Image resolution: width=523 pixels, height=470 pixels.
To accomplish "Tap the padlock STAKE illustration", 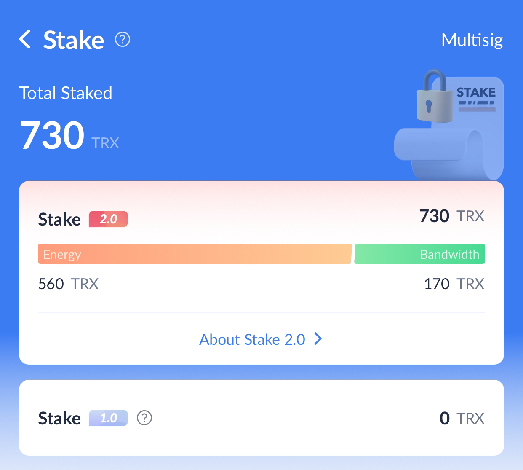I will pyautogui.click(x=449, y=125).
